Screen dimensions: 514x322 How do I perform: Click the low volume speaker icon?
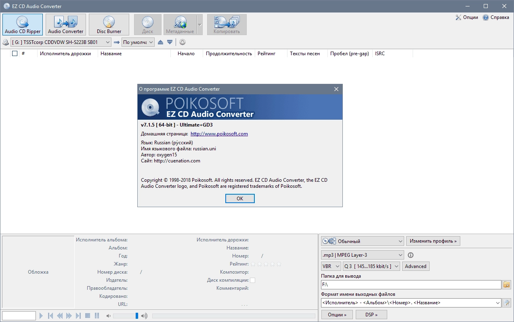[108, 316]
